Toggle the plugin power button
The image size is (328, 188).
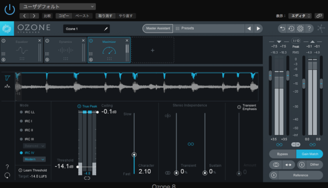(10, 10)
